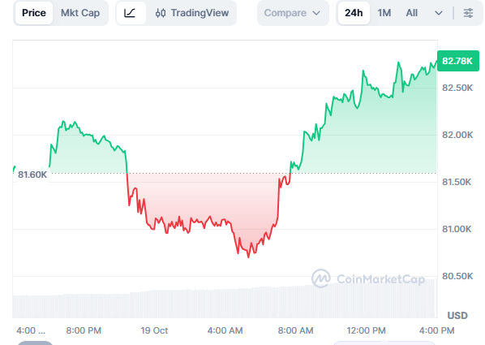Click the chart scrollbar handle at bottom left
This screenshot has width=485, height=345.
(35, 343)
